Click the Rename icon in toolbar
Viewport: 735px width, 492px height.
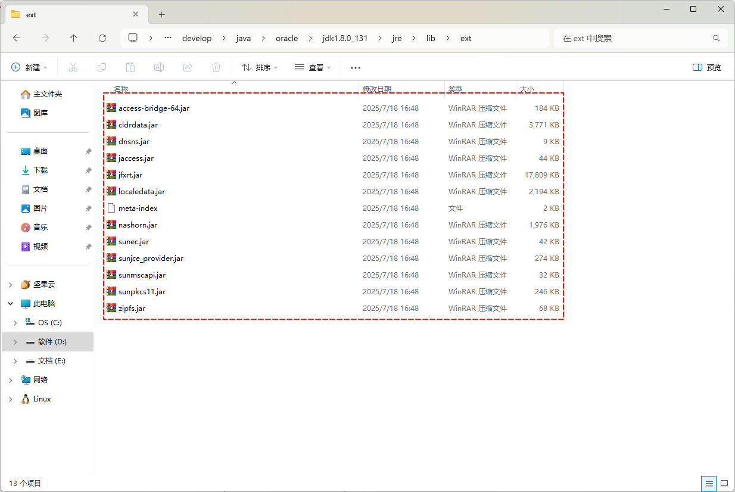159,68
